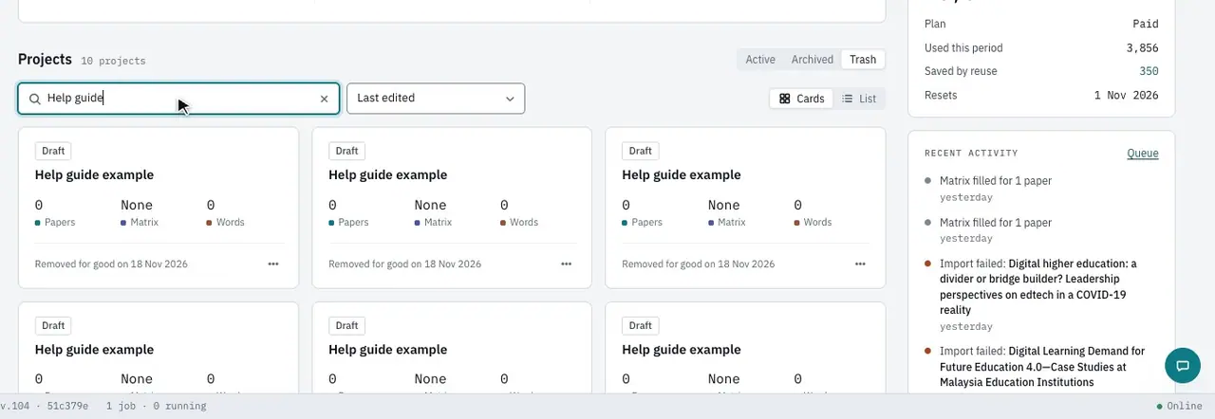This screenshot has width=1215, height=419.
Task: Click the first Matrix filled for 1 paper entry
Action: [996, 181]
